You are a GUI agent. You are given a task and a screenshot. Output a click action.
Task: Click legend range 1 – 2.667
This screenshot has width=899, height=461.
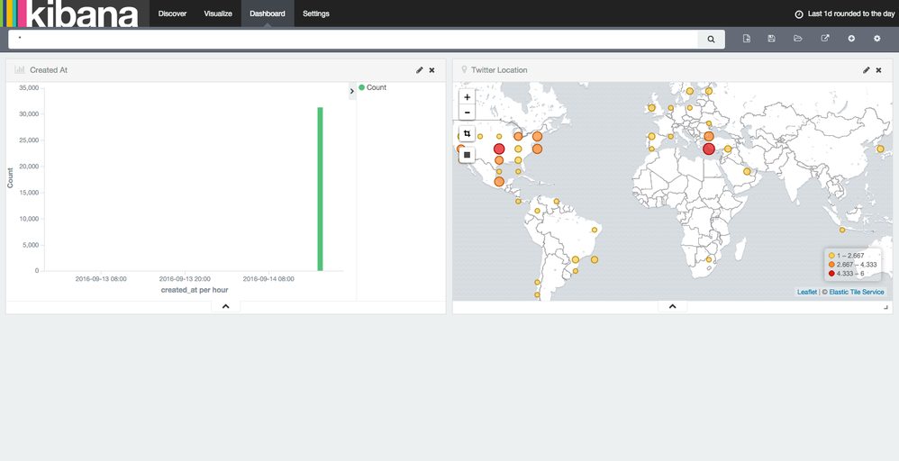click(846, 256)
